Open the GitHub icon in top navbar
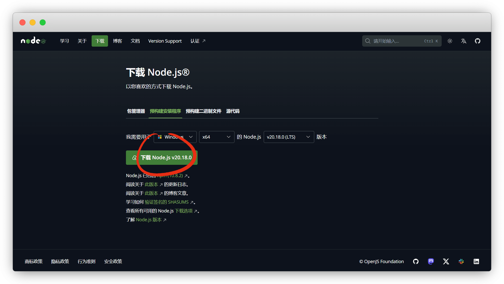 coord(478,41)
